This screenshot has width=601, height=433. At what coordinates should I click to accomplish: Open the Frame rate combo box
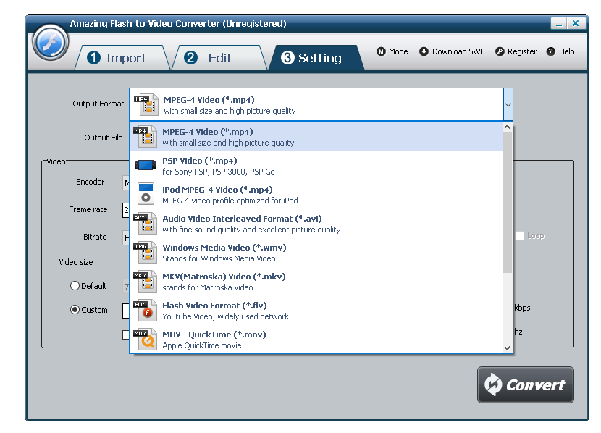(x=126, y=211)
